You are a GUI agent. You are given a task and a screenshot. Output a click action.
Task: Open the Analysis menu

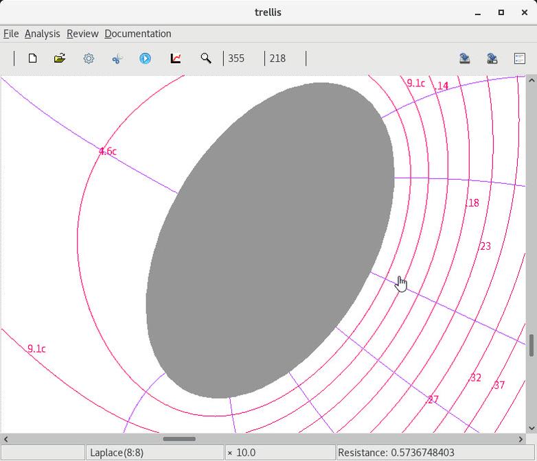click(x=42, y=34)
